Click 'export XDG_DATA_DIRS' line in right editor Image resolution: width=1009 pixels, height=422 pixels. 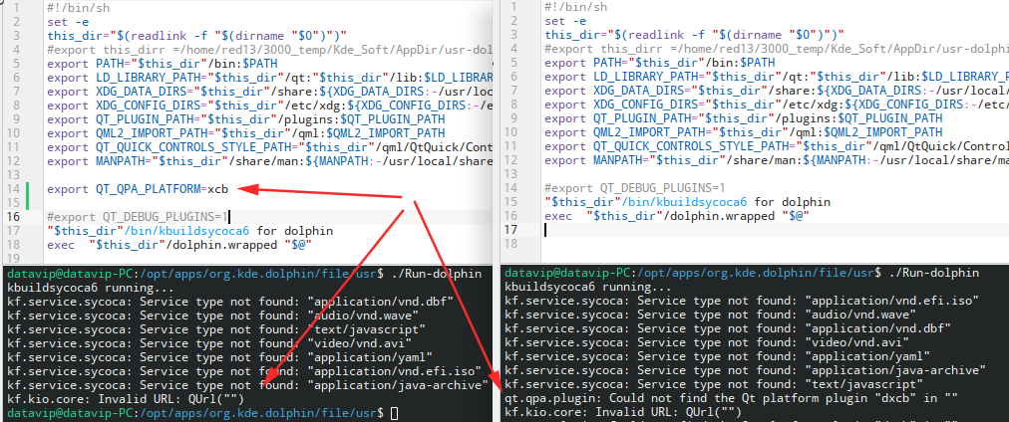pyautogui.click(x=777, y=92)
